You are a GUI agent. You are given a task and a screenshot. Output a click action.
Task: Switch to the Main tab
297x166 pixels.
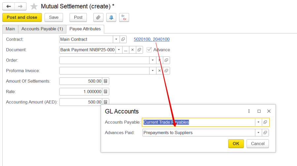click(10, 29)
